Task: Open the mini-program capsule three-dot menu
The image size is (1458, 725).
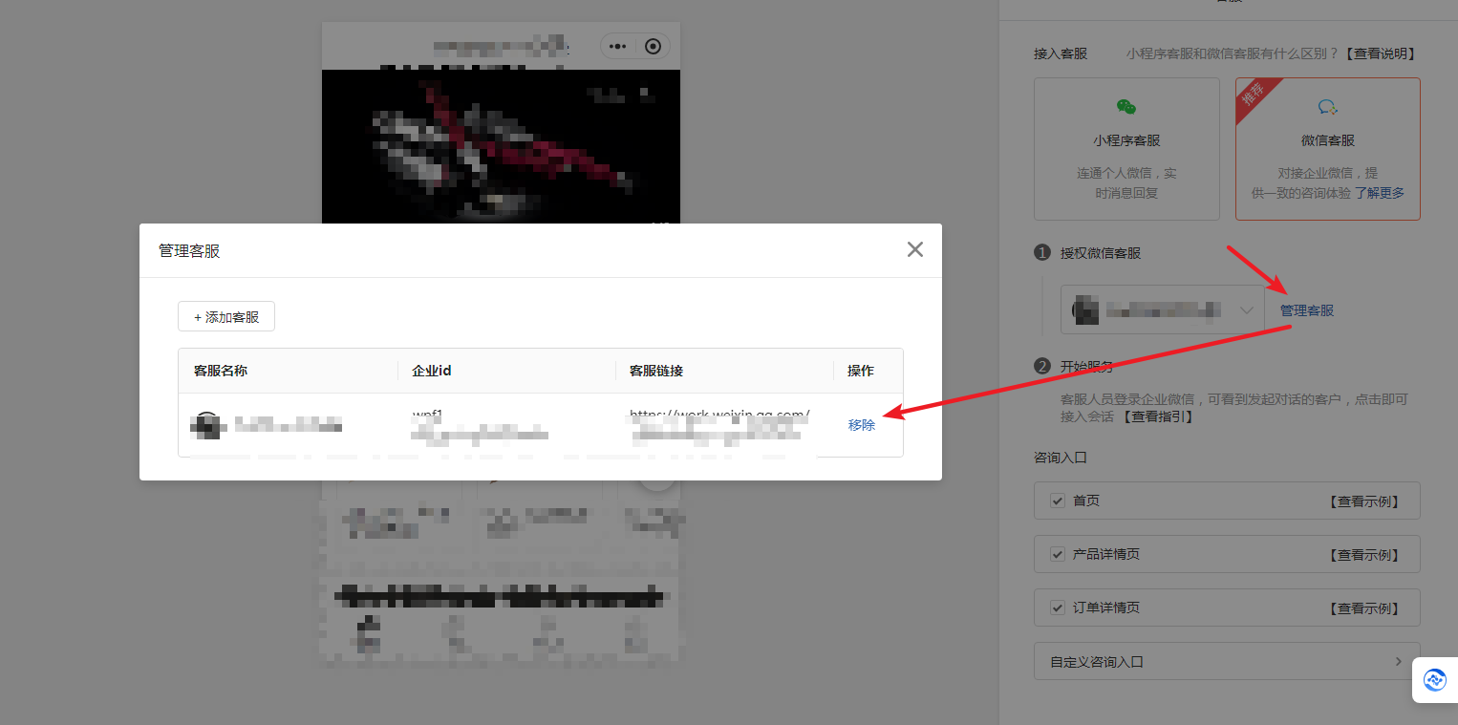Action: [617, 46]
